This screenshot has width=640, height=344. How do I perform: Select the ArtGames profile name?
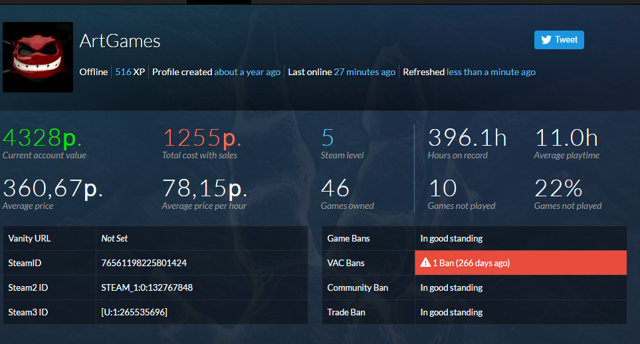point(120,41)
